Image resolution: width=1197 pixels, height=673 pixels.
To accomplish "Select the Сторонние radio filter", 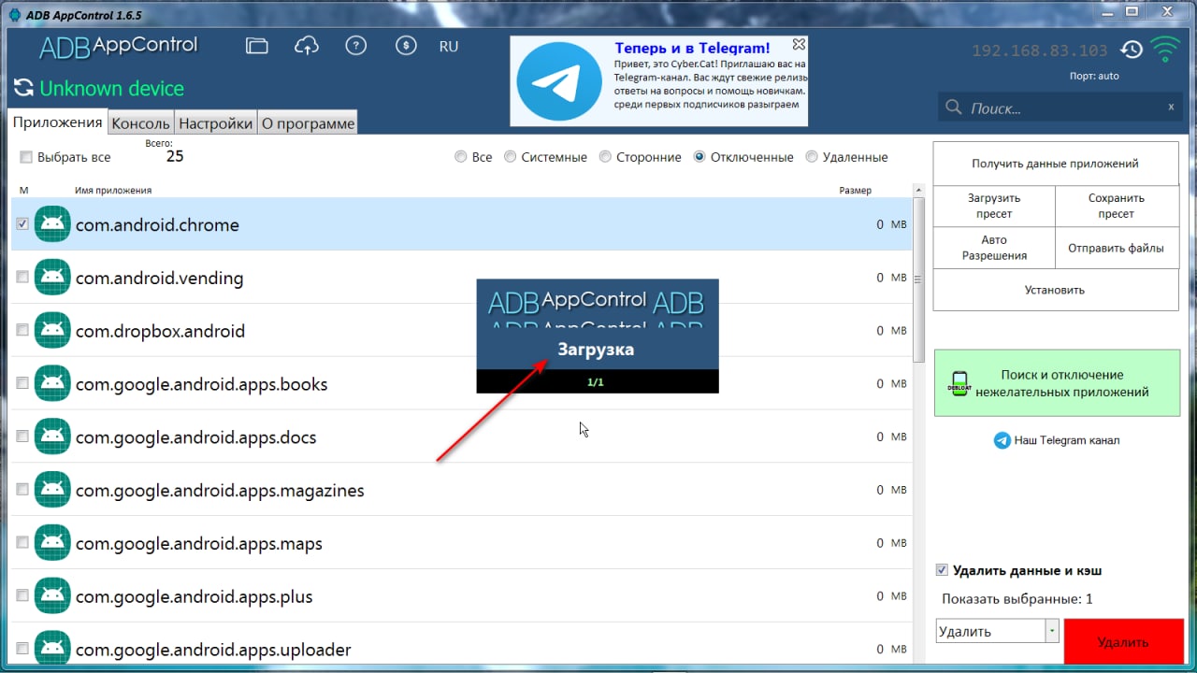I will (605, 157).
